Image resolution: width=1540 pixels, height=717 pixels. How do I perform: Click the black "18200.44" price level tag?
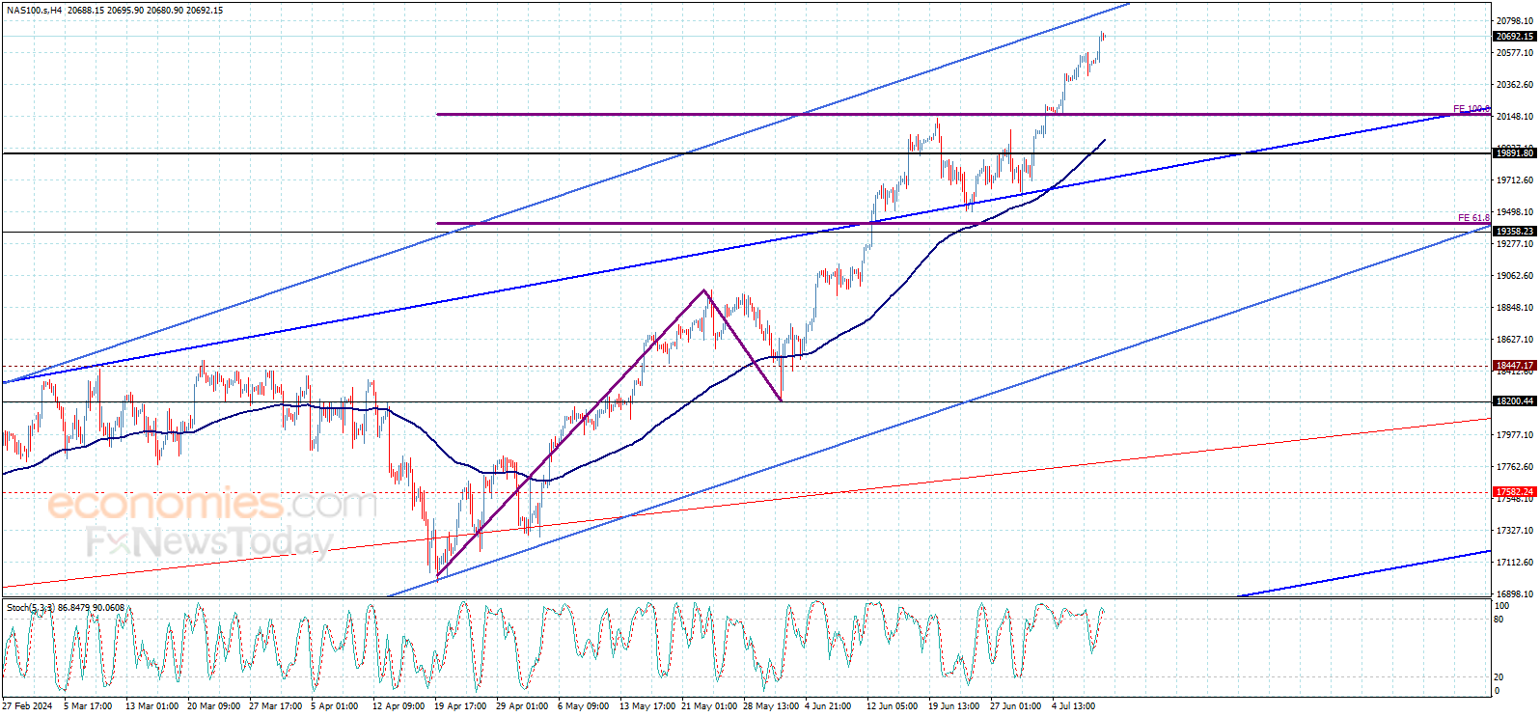coord(1514,401)
